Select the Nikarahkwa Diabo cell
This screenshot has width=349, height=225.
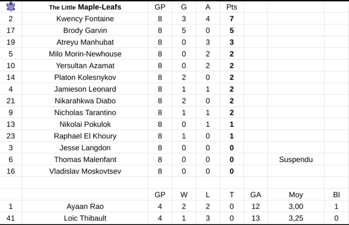pyautogui.click(x=85, y=101)
